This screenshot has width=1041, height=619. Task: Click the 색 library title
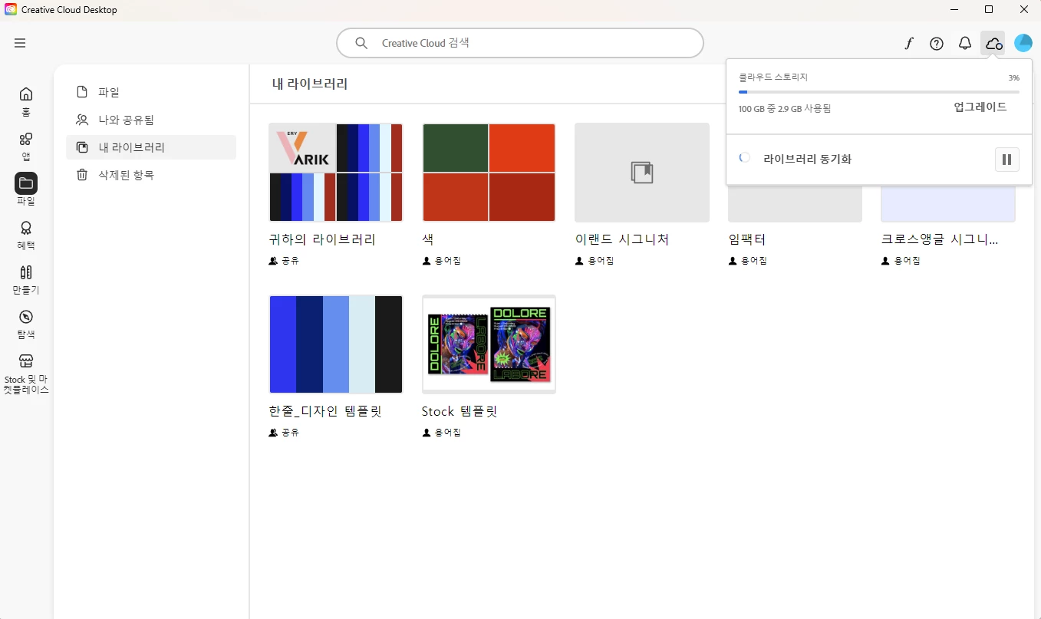(x=428, y=239)
